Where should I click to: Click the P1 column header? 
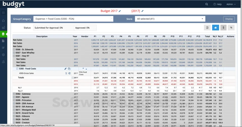click(95, 36)
